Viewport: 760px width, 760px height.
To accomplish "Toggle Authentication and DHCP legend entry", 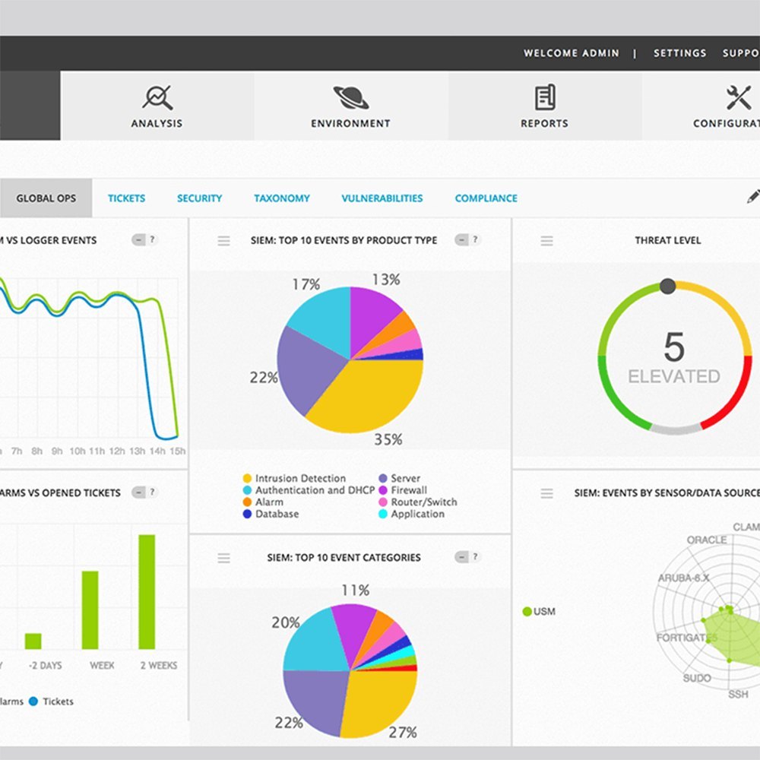I will click(x=309, y=490).
